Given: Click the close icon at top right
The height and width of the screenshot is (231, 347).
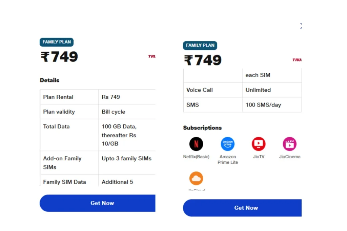Looking at the screenshot, I should click(x=301, y=26).
